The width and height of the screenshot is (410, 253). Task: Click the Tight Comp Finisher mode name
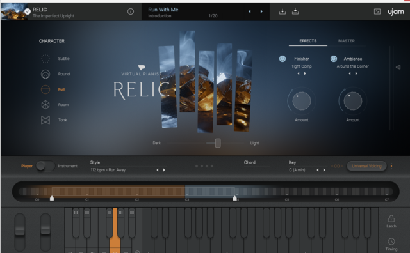tap(302, 66)
